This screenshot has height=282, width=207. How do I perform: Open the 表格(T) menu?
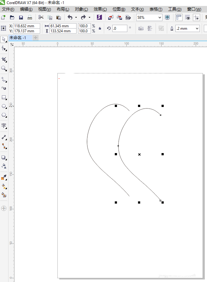(x=156, y=9)
